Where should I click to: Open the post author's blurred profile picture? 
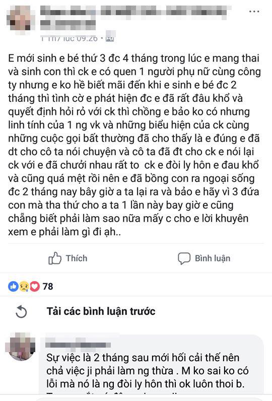click(x=19, y=19)
